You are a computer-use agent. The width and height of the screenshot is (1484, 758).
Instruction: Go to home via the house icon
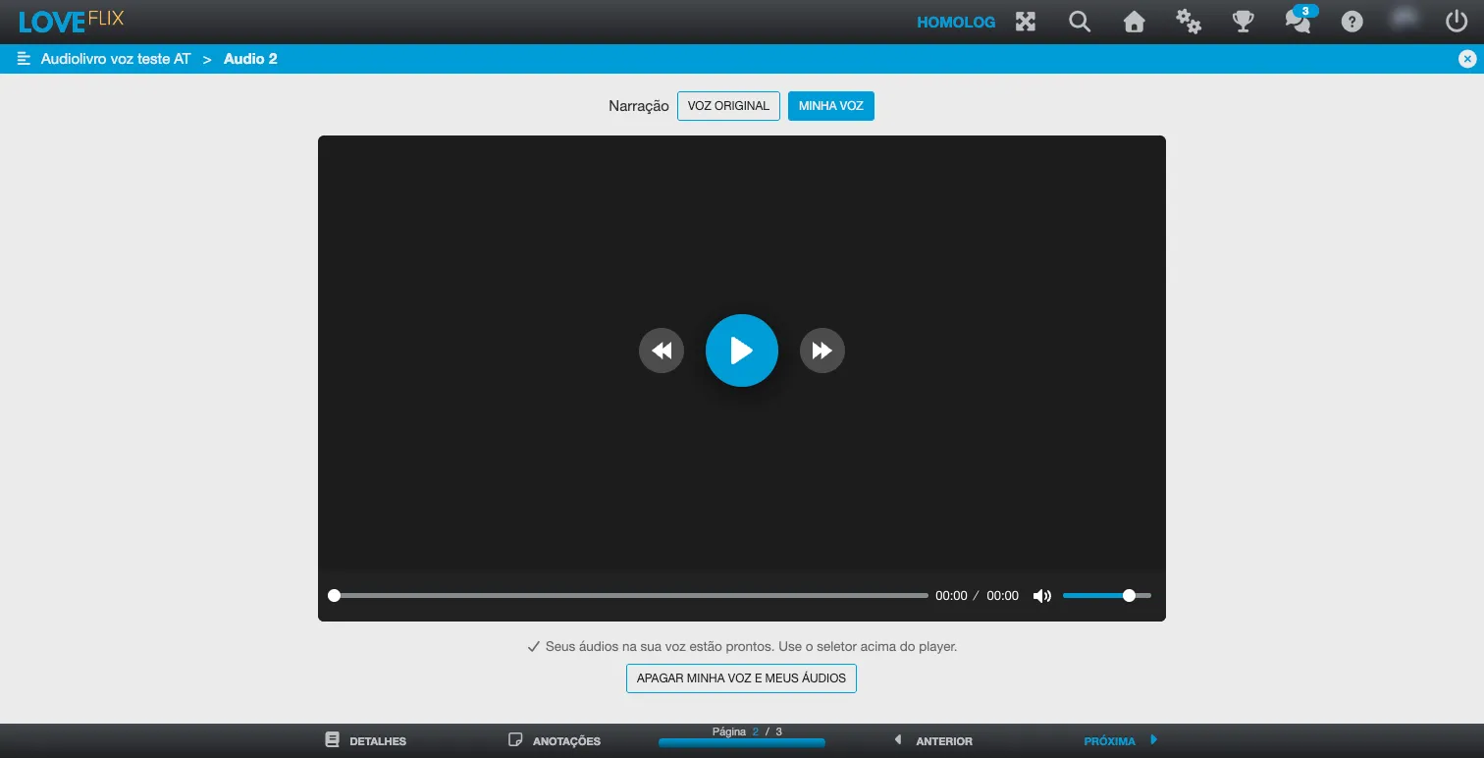(x=1134, y=22)
